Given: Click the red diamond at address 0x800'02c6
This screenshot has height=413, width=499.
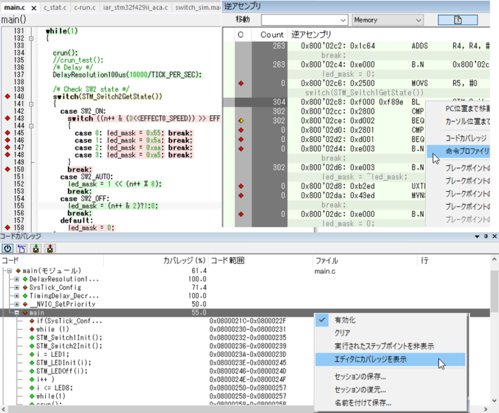Looking at the screenshot, I should click(241, 83).
